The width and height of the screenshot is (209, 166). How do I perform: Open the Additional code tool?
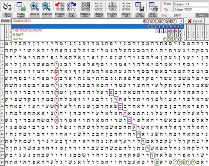coord(85,9)
